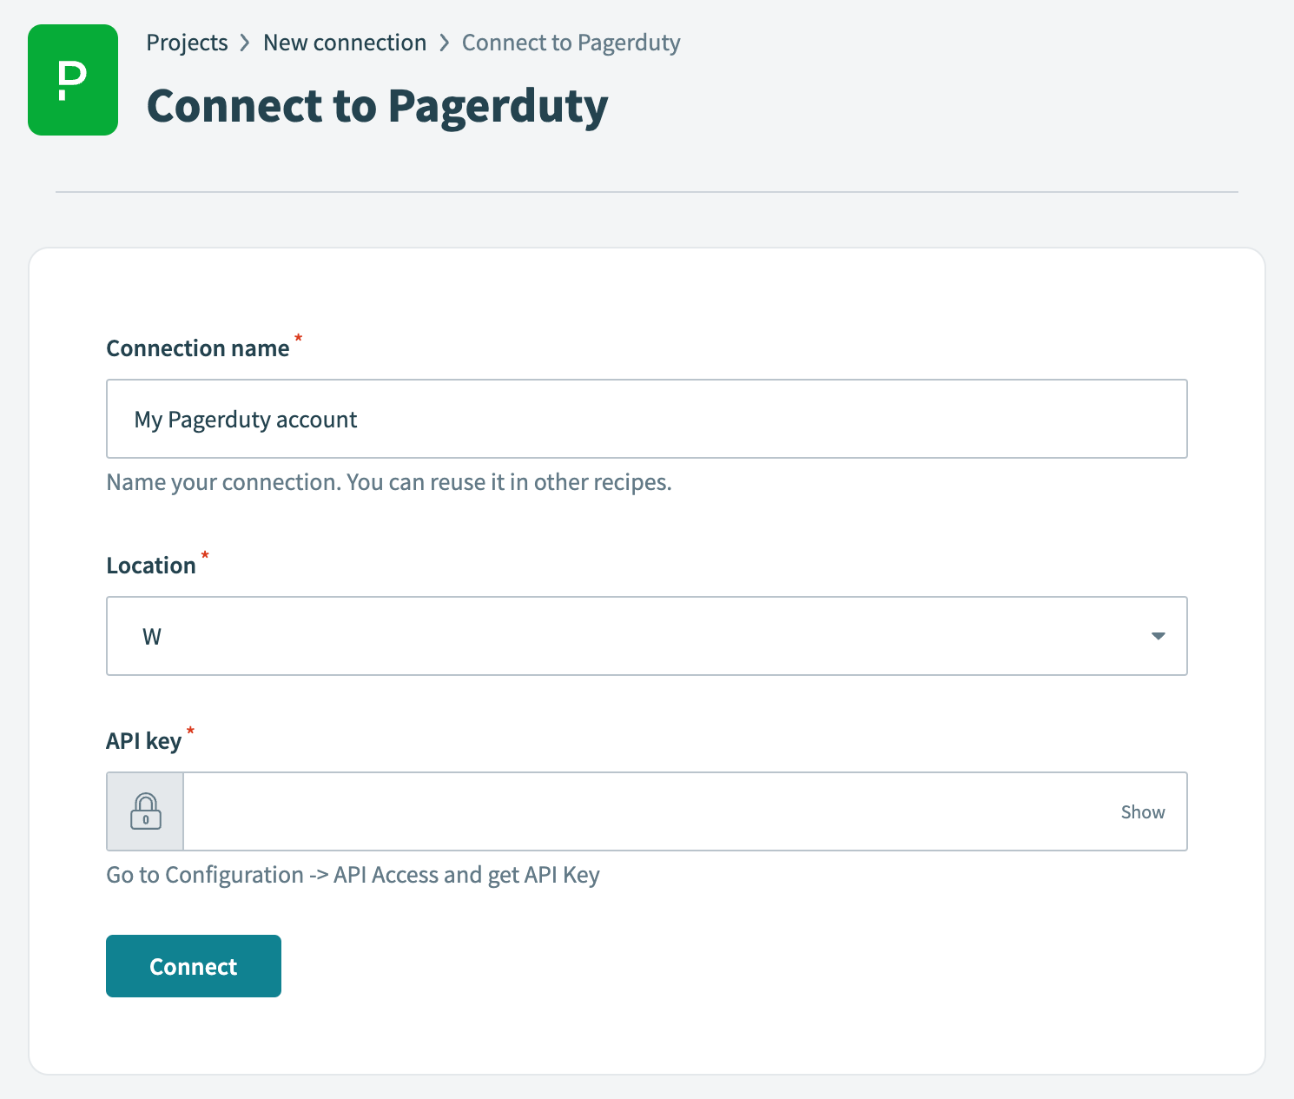Expand the Location selection showing W
The image size is (1294, 1099).
pyautogui.click(x=1158, y=636)
